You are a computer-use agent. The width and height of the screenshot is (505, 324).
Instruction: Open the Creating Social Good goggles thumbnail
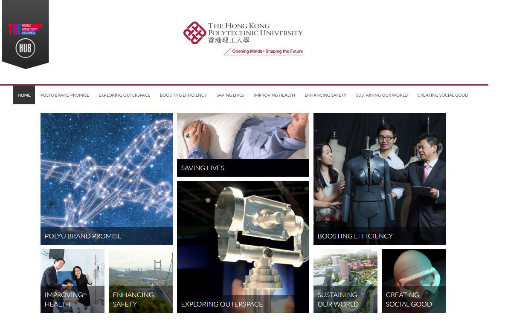point(414,281)
